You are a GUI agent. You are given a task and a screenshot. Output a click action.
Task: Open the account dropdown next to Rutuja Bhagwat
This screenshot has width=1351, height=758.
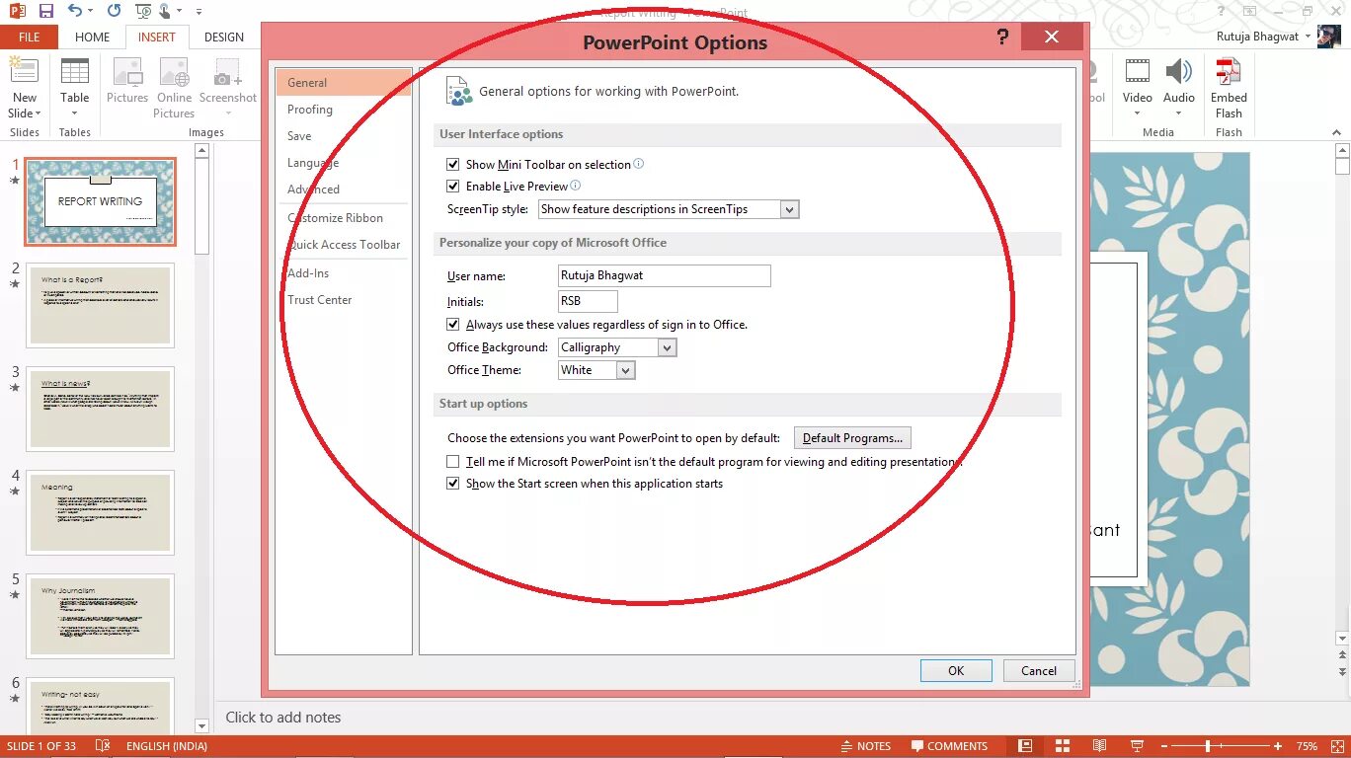pyautogui.click(x=1308, y=37)
